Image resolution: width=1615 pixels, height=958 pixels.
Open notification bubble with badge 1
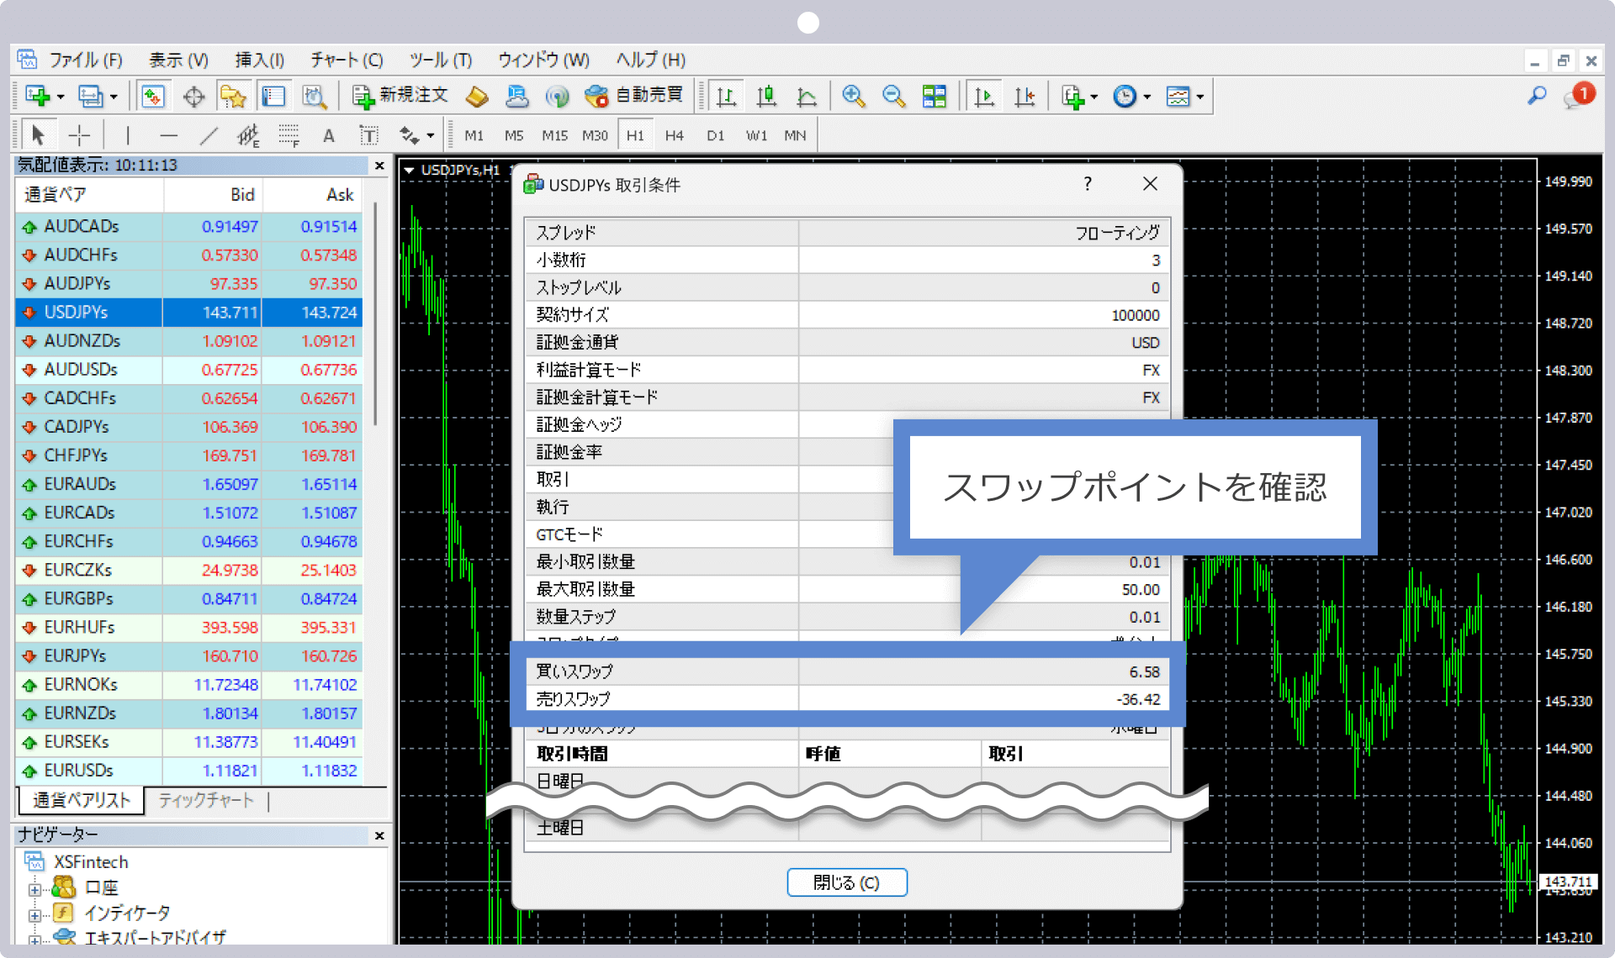pos(1579,96)
